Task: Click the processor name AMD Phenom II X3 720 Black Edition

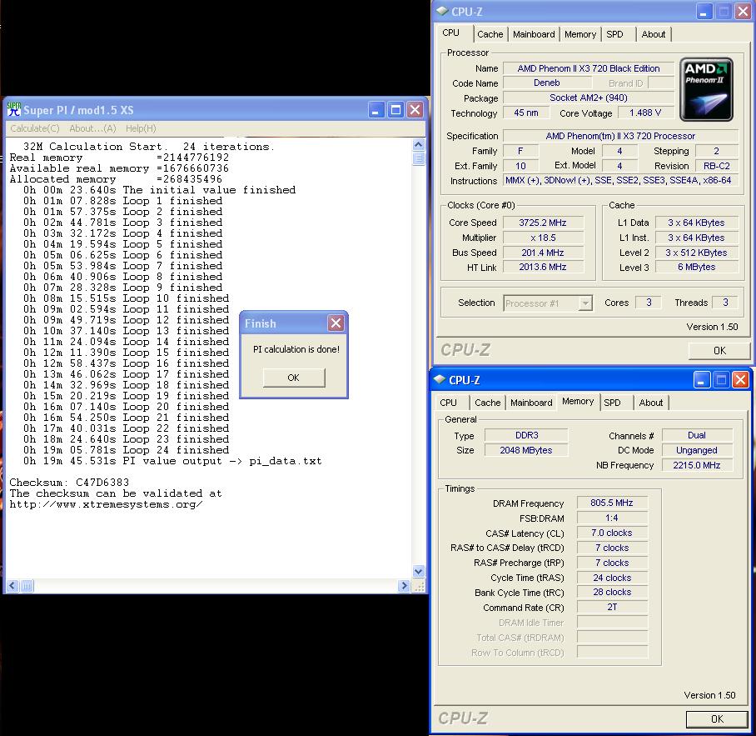Action: point(589,68)
